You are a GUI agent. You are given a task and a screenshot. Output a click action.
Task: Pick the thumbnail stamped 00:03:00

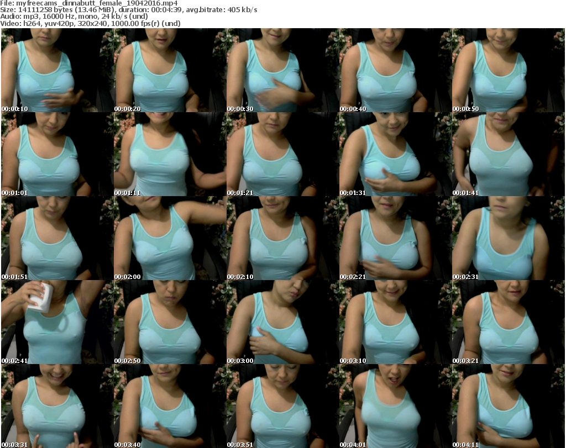click(282, 322)
